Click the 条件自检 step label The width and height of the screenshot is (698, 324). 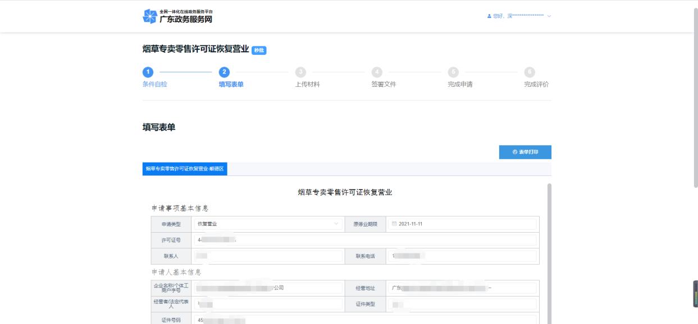155,85
